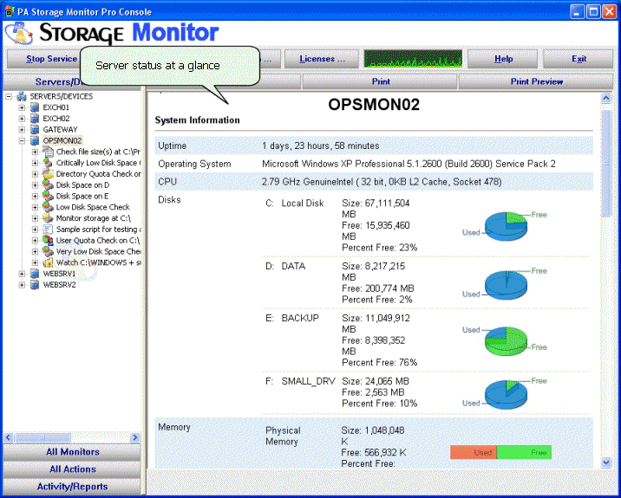Screen dimensions: 621x498
Task: Expand the WEBSRV1 server node
Action: coord(22,274)
